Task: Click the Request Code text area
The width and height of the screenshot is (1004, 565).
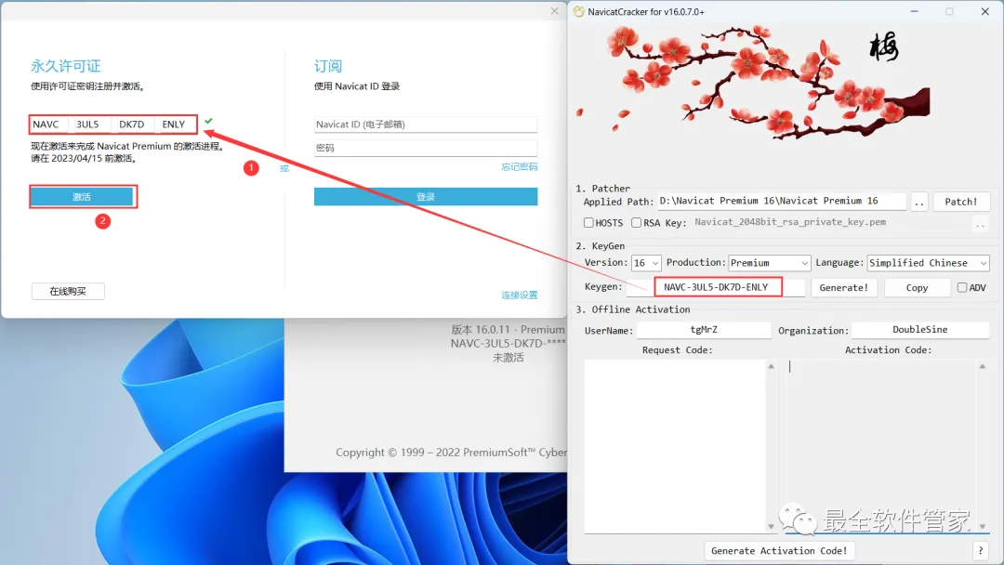Action: click(x=675, y=446)
